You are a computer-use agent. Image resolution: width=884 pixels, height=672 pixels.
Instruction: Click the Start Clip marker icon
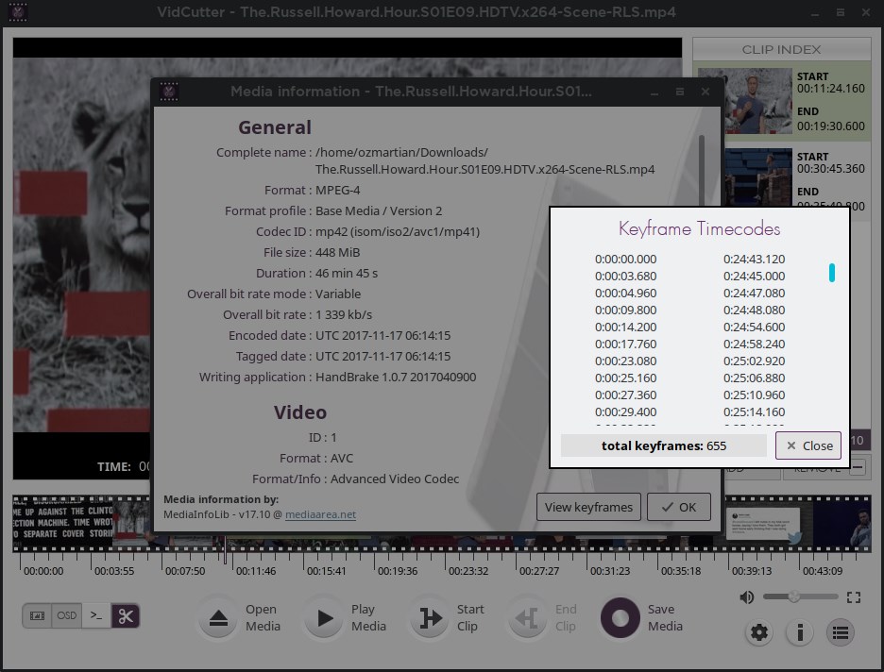click(431, 618)
